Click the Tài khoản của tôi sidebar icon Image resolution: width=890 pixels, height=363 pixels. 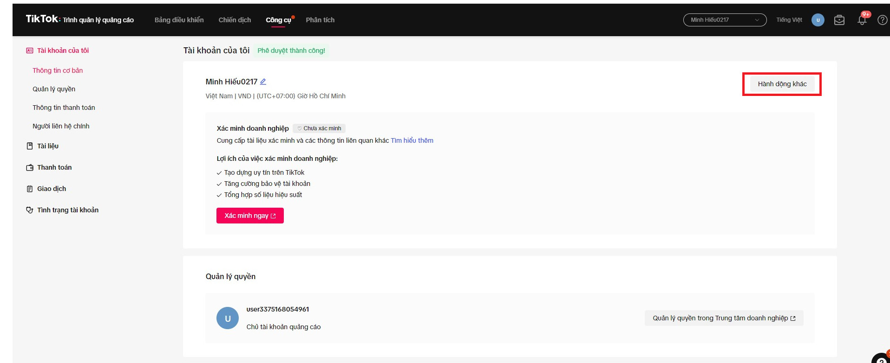pos(30,51)
